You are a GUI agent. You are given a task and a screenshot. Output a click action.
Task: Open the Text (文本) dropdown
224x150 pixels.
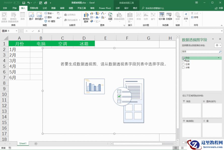[x=186, y=17]
